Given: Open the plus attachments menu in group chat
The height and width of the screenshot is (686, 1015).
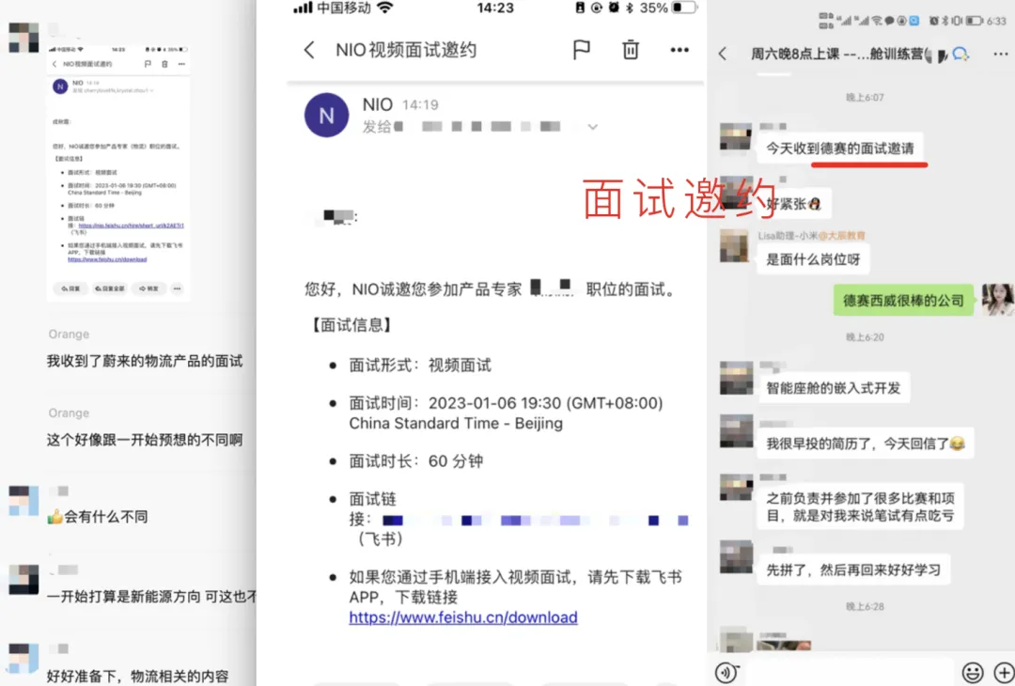Looking at the screenshot, I should click(x=1004, y=673).
